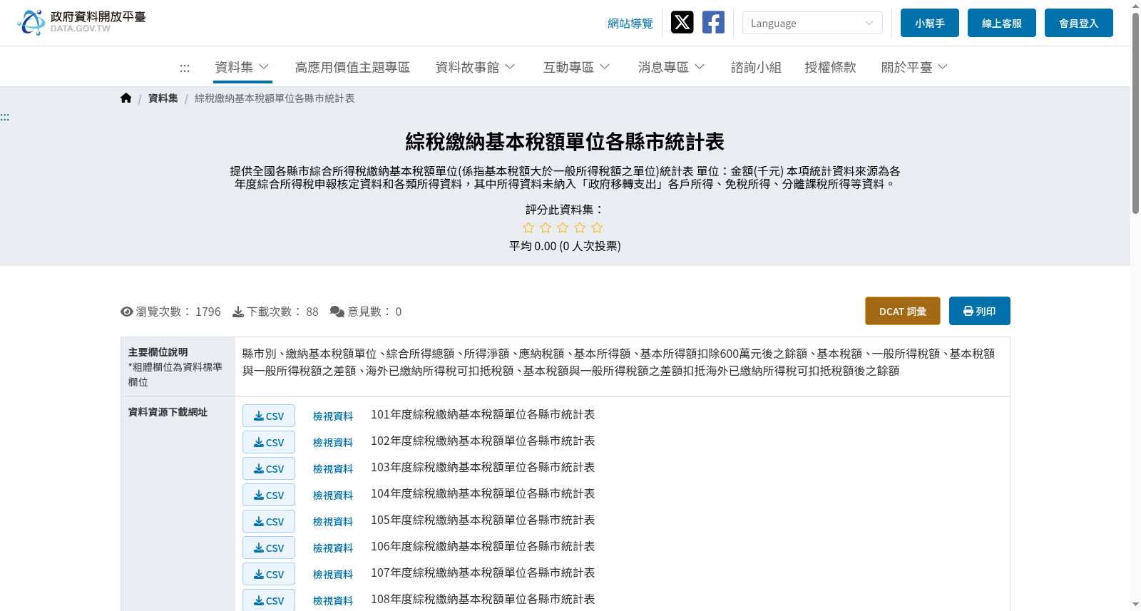This screenshot has height=611, width=1141.
Task: View data for 108年度 dataset
Action: [x=333, y=601]
